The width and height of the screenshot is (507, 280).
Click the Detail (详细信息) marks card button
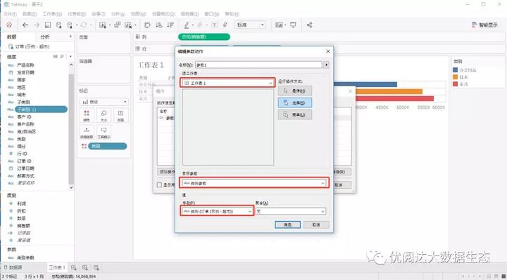pos(87,133)
